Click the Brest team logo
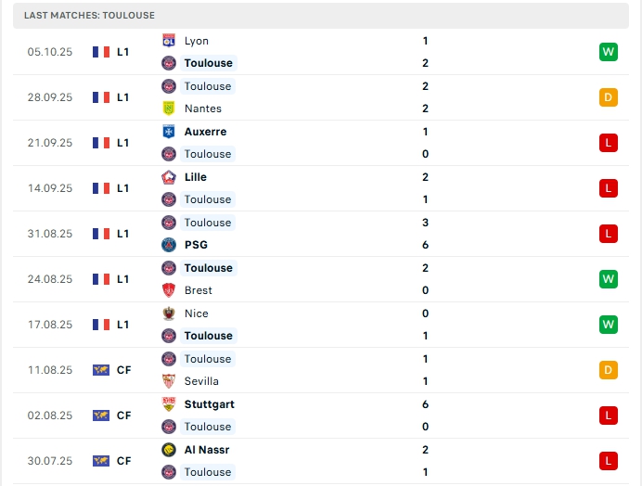642x486 pixels. click(x=169, y=290)
